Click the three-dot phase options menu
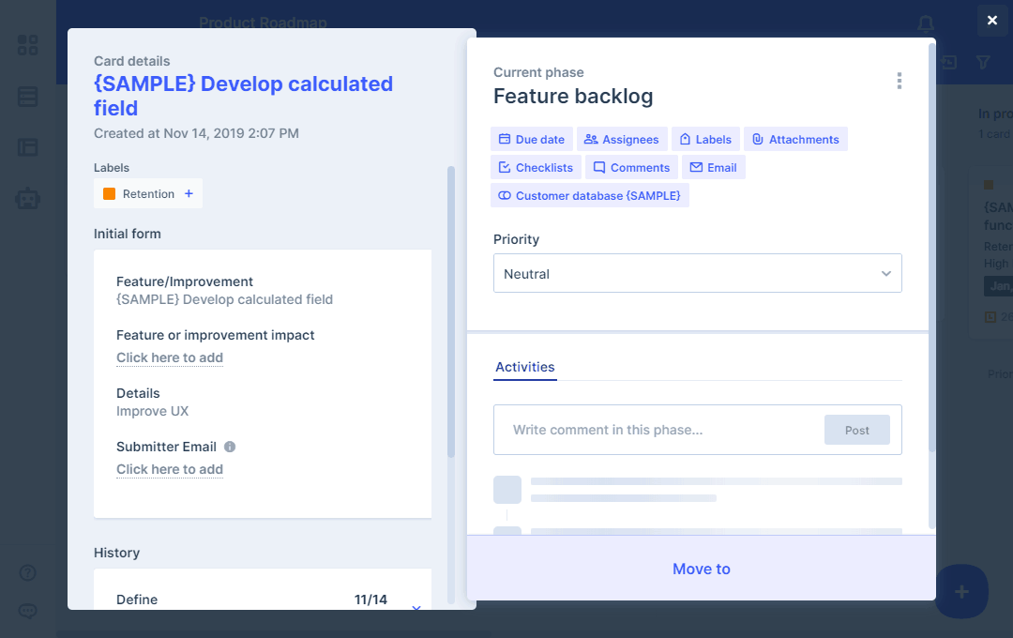Screen dimensions: 1013x638 tap(899, 81)
